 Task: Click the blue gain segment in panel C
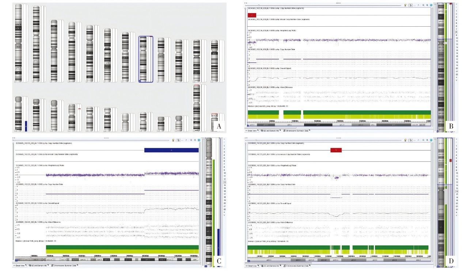pos(171,150)
